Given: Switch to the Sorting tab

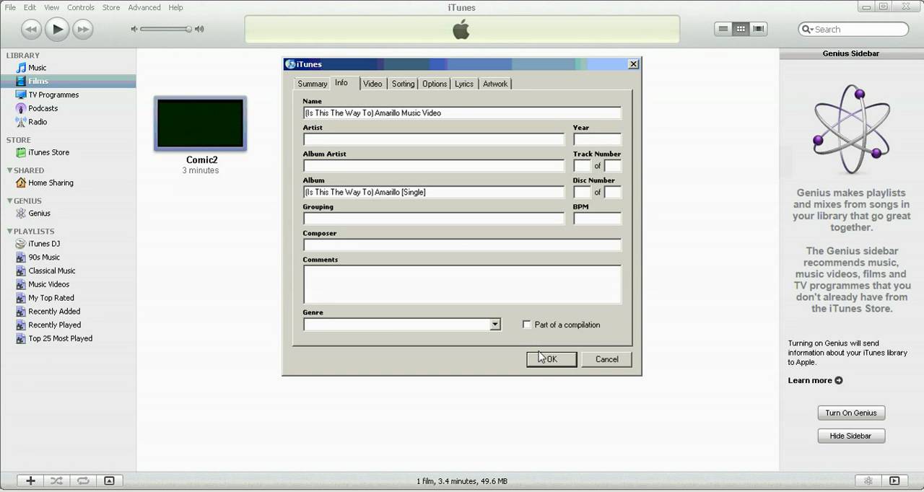Looking at the screenshot, I should point(403,84).
